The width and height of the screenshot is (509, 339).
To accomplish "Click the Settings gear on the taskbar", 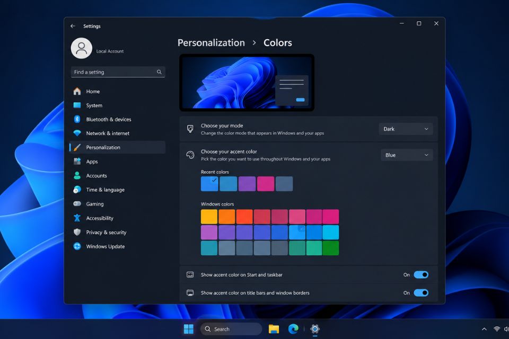I will coord(315,329).
